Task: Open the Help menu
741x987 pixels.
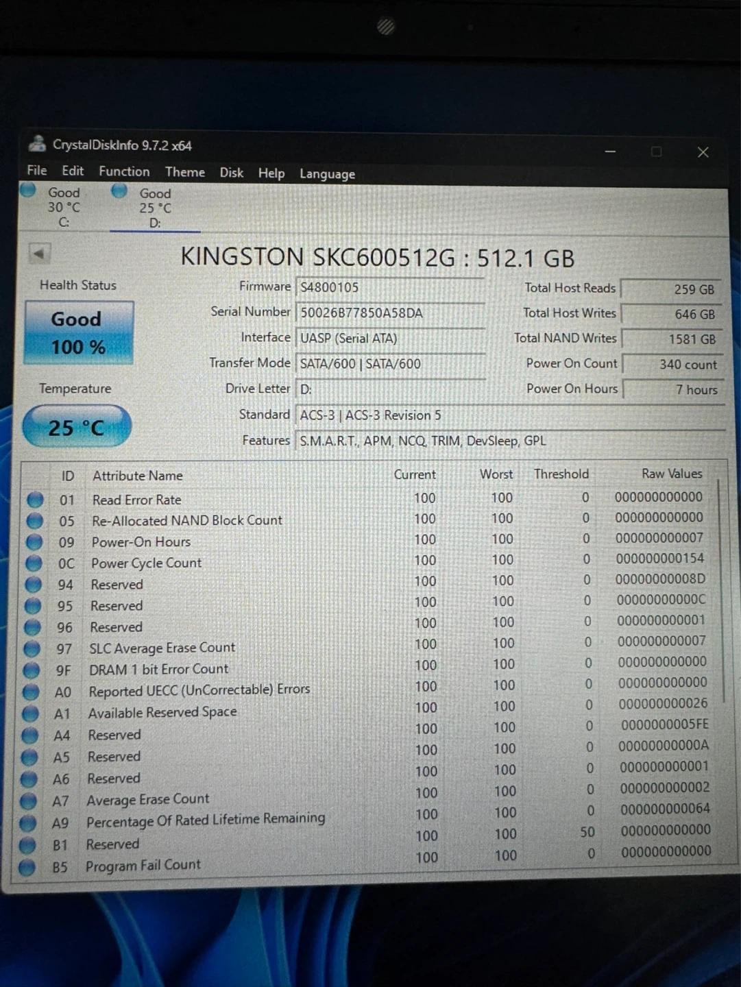Action: (271, 173)
